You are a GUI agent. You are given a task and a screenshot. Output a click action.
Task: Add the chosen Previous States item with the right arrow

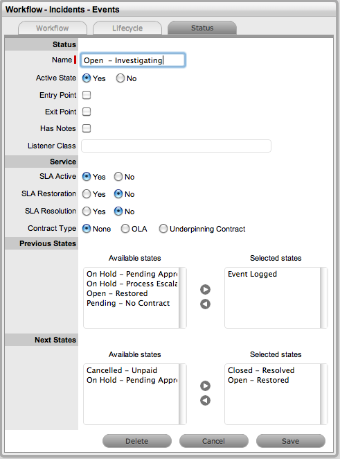205,290
